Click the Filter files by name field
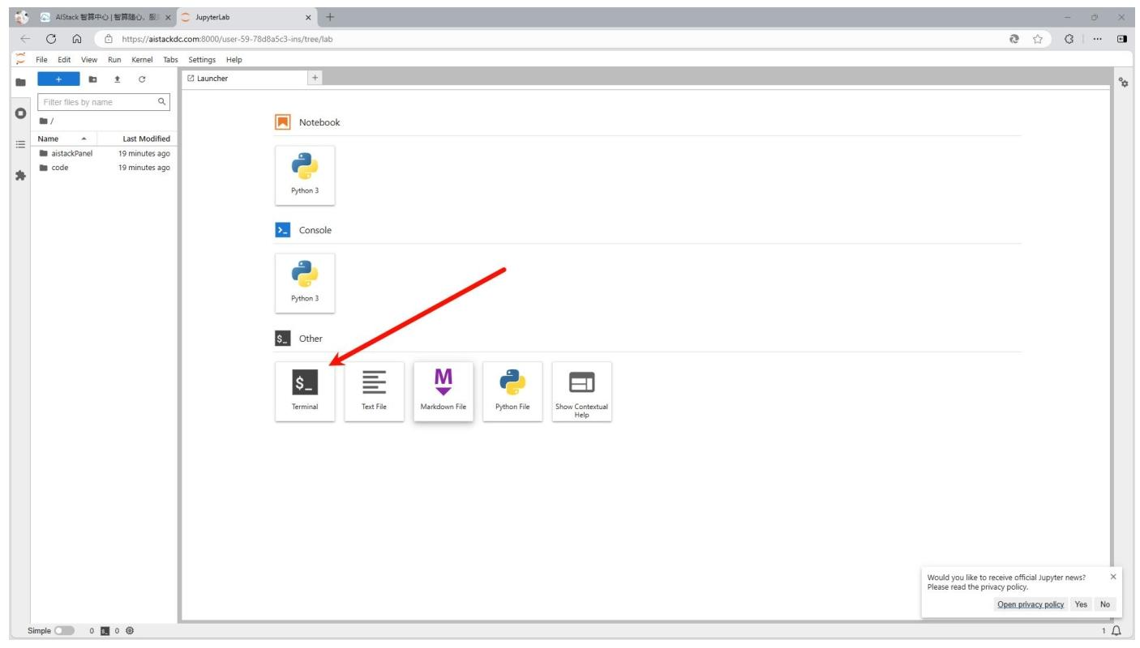Screen dimensions: 1140x648 (96, 102)
